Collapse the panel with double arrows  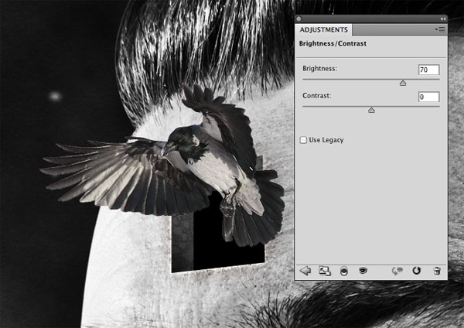click(442, 19)
